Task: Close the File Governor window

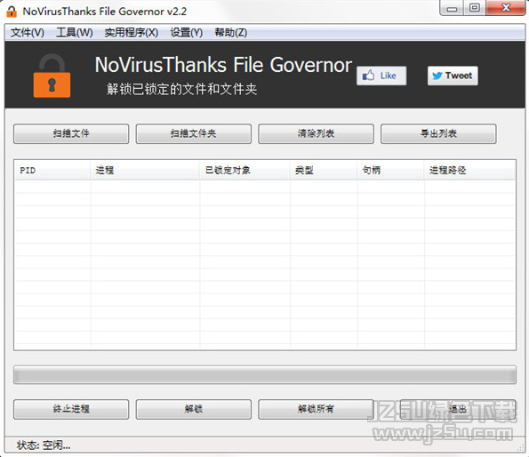Action: pos(506,8)
